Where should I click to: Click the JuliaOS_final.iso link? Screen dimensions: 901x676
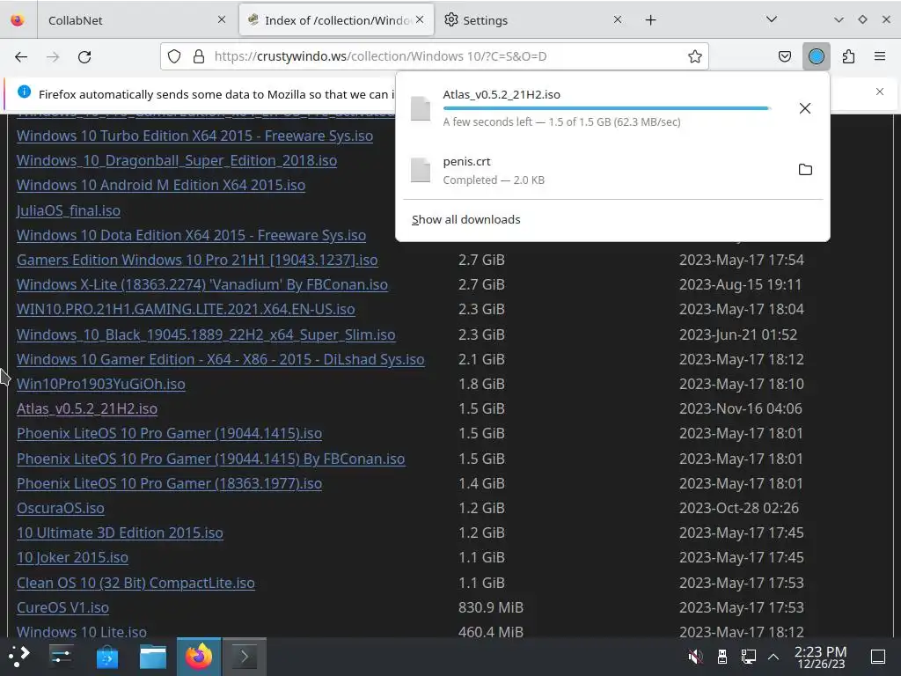click(x=69, y=210)
